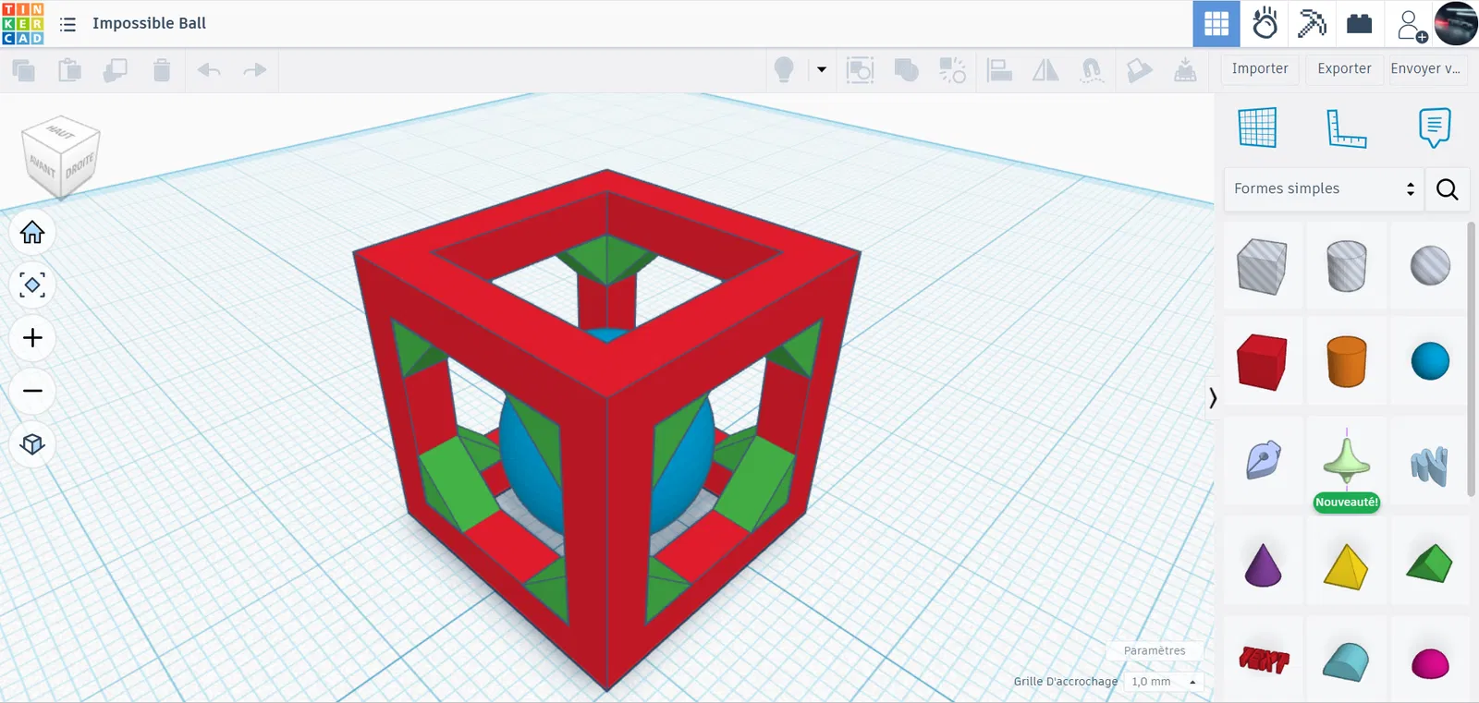Click the invite collaborator icon
This screenshot has height=703, width=1479.
(x=1411, y=25)
